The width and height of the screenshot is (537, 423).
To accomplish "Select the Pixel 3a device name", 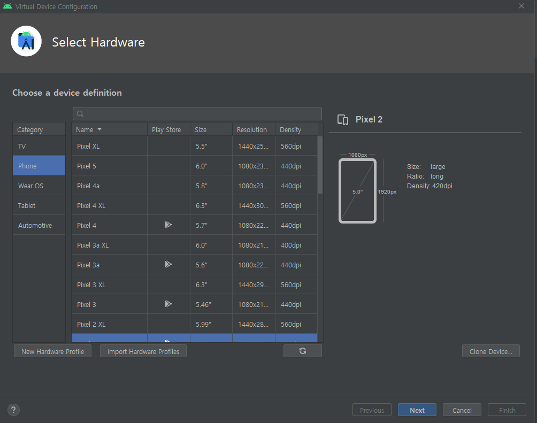I will click(x=88, y=265).
